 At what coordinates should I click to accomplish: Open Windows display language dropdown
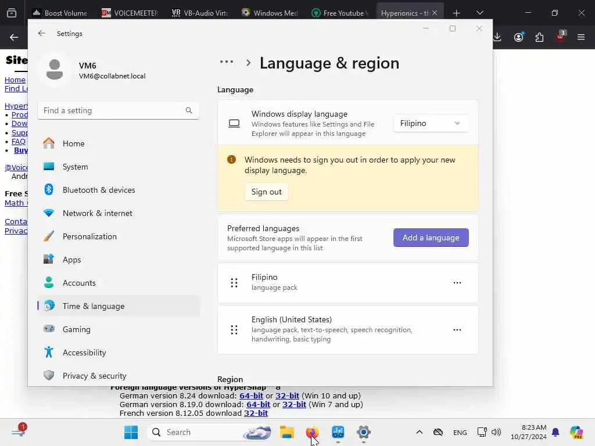tap(431, 123)
